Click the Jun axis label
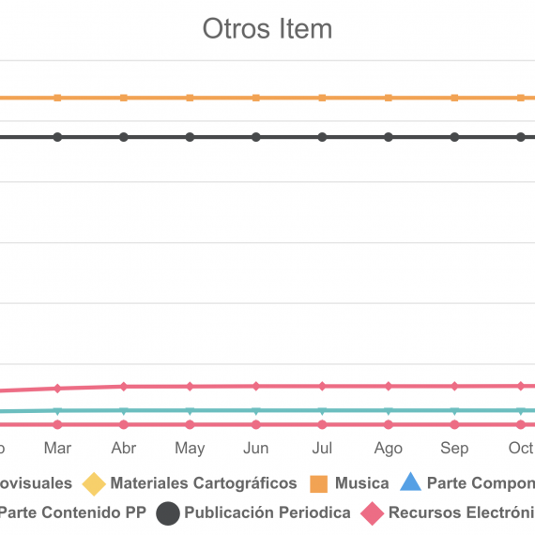The width and height of the screenshot is (535, 535). point(256,449)
